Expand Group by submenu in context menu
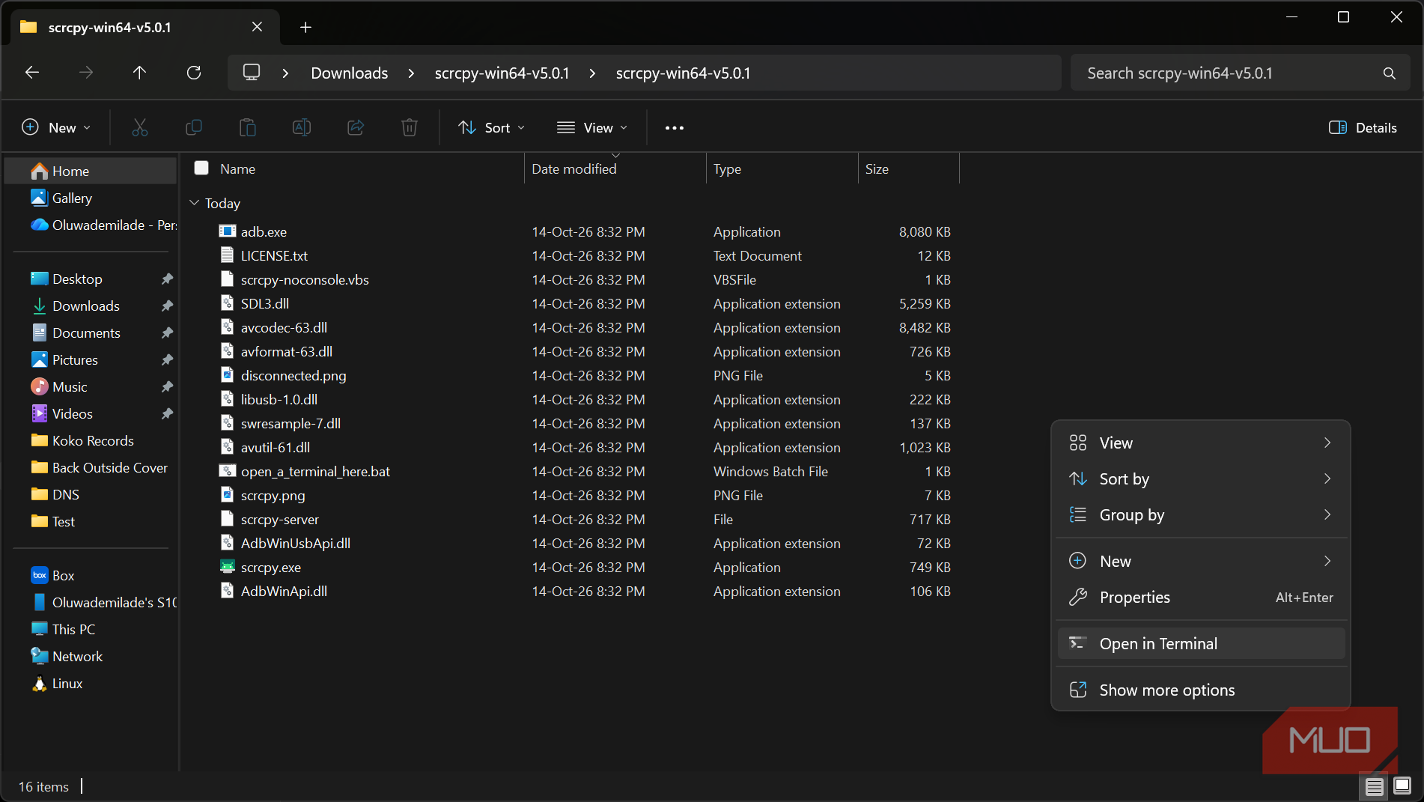Screen dimensions: 1424x802 (x=1201, y=515)
